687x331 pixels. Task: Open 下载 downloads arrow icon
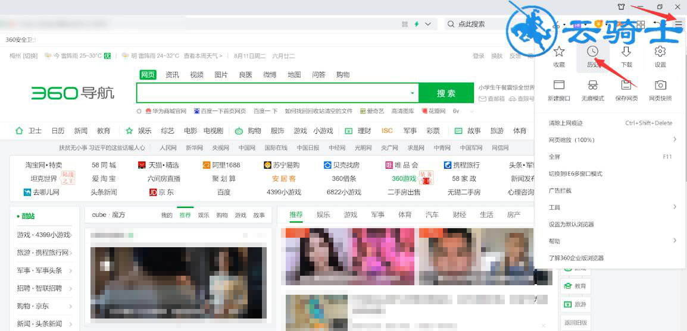click(626, 52)
